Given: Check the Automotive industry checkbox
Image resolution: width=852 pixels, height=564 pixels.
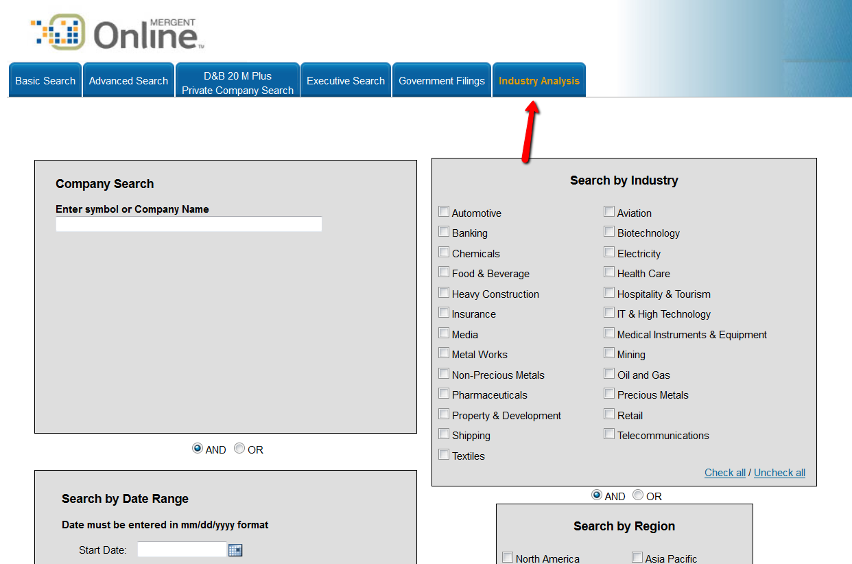Looking at the screenshot, I should [443, 211].
